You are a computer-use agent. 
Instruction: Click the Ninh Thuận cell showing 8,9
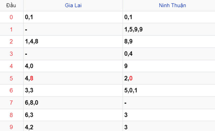click(169, 42)
